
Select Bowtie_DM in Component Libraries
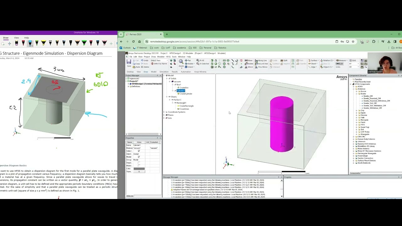tap(368, 96)
